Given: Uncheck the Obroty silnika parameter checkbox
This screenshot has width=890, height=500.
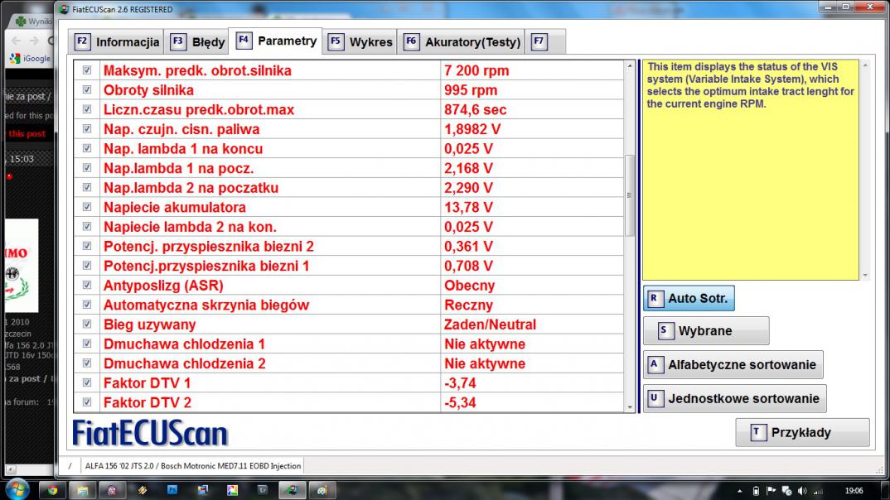Looking at the screenshot, I should point(87,90).
